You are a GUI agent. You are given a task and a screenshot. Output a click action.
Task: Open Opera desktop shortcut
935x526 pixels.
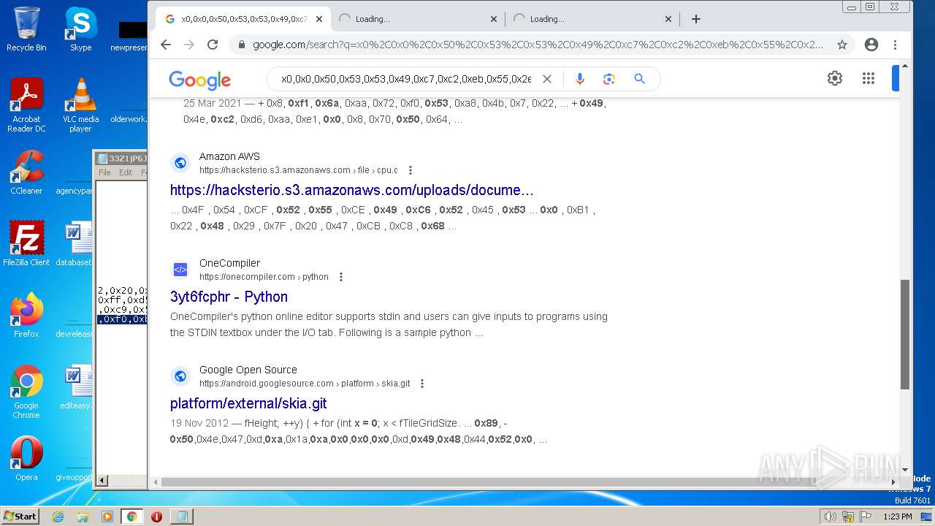(x=26, y=459)
